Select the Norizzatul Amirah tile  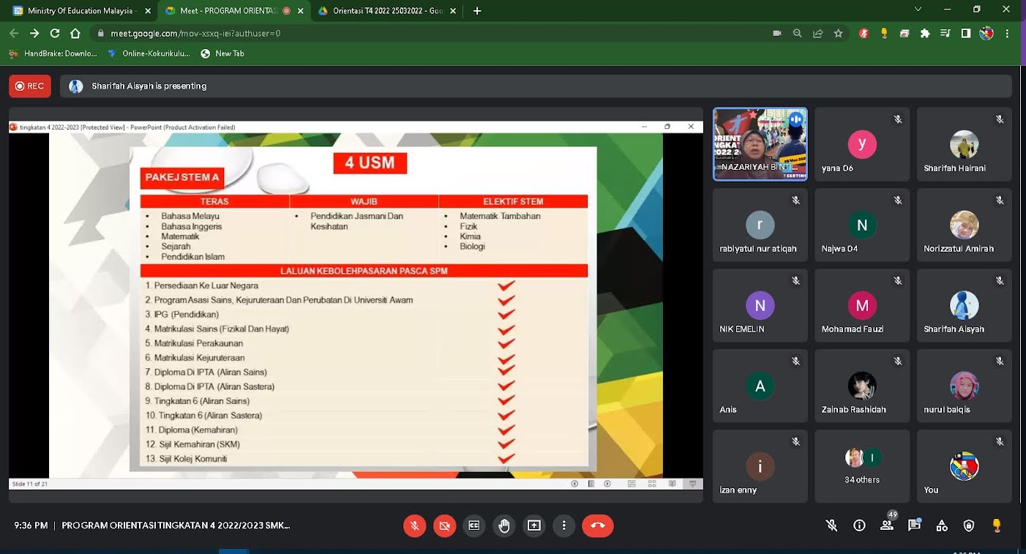point(964,225)
